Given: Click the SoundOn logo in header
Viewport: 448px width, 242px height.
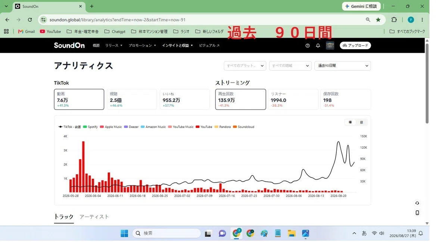Looking at the screenshot, I should coord(69,45).
